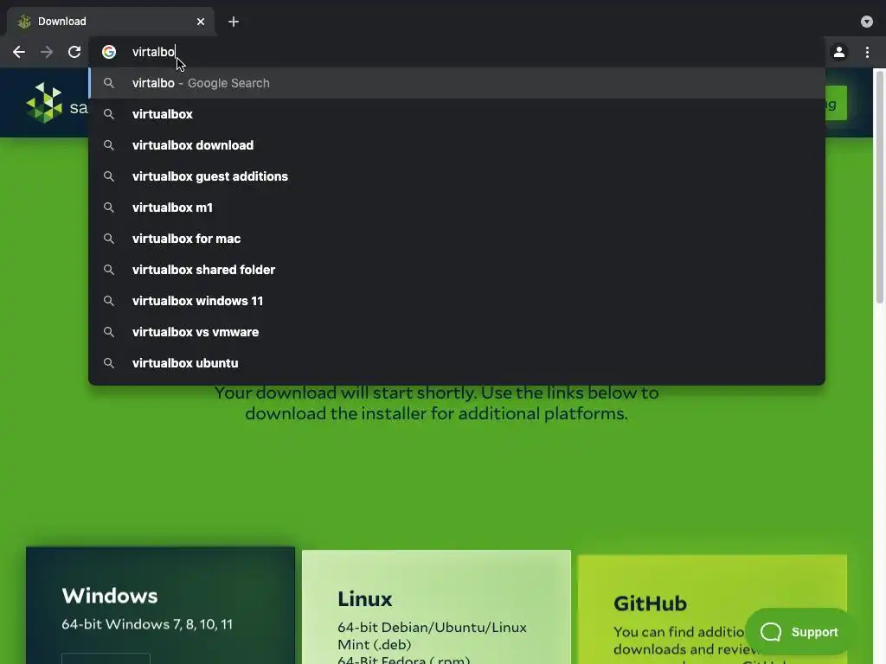This screenshot has width=886, height=664.
Task: Choose 'virtualbox download' suggestion
Action: 457,145
